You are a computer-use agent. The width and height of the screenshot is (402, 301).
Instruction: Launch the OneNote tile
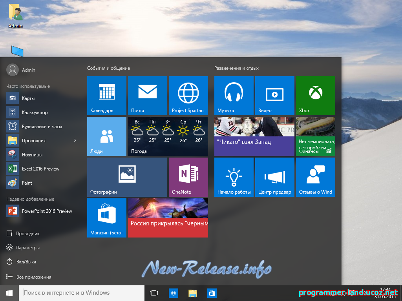(188, 177)
